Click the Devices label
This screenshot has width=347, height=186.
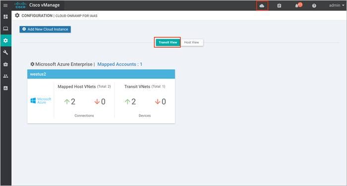[145, 116]
